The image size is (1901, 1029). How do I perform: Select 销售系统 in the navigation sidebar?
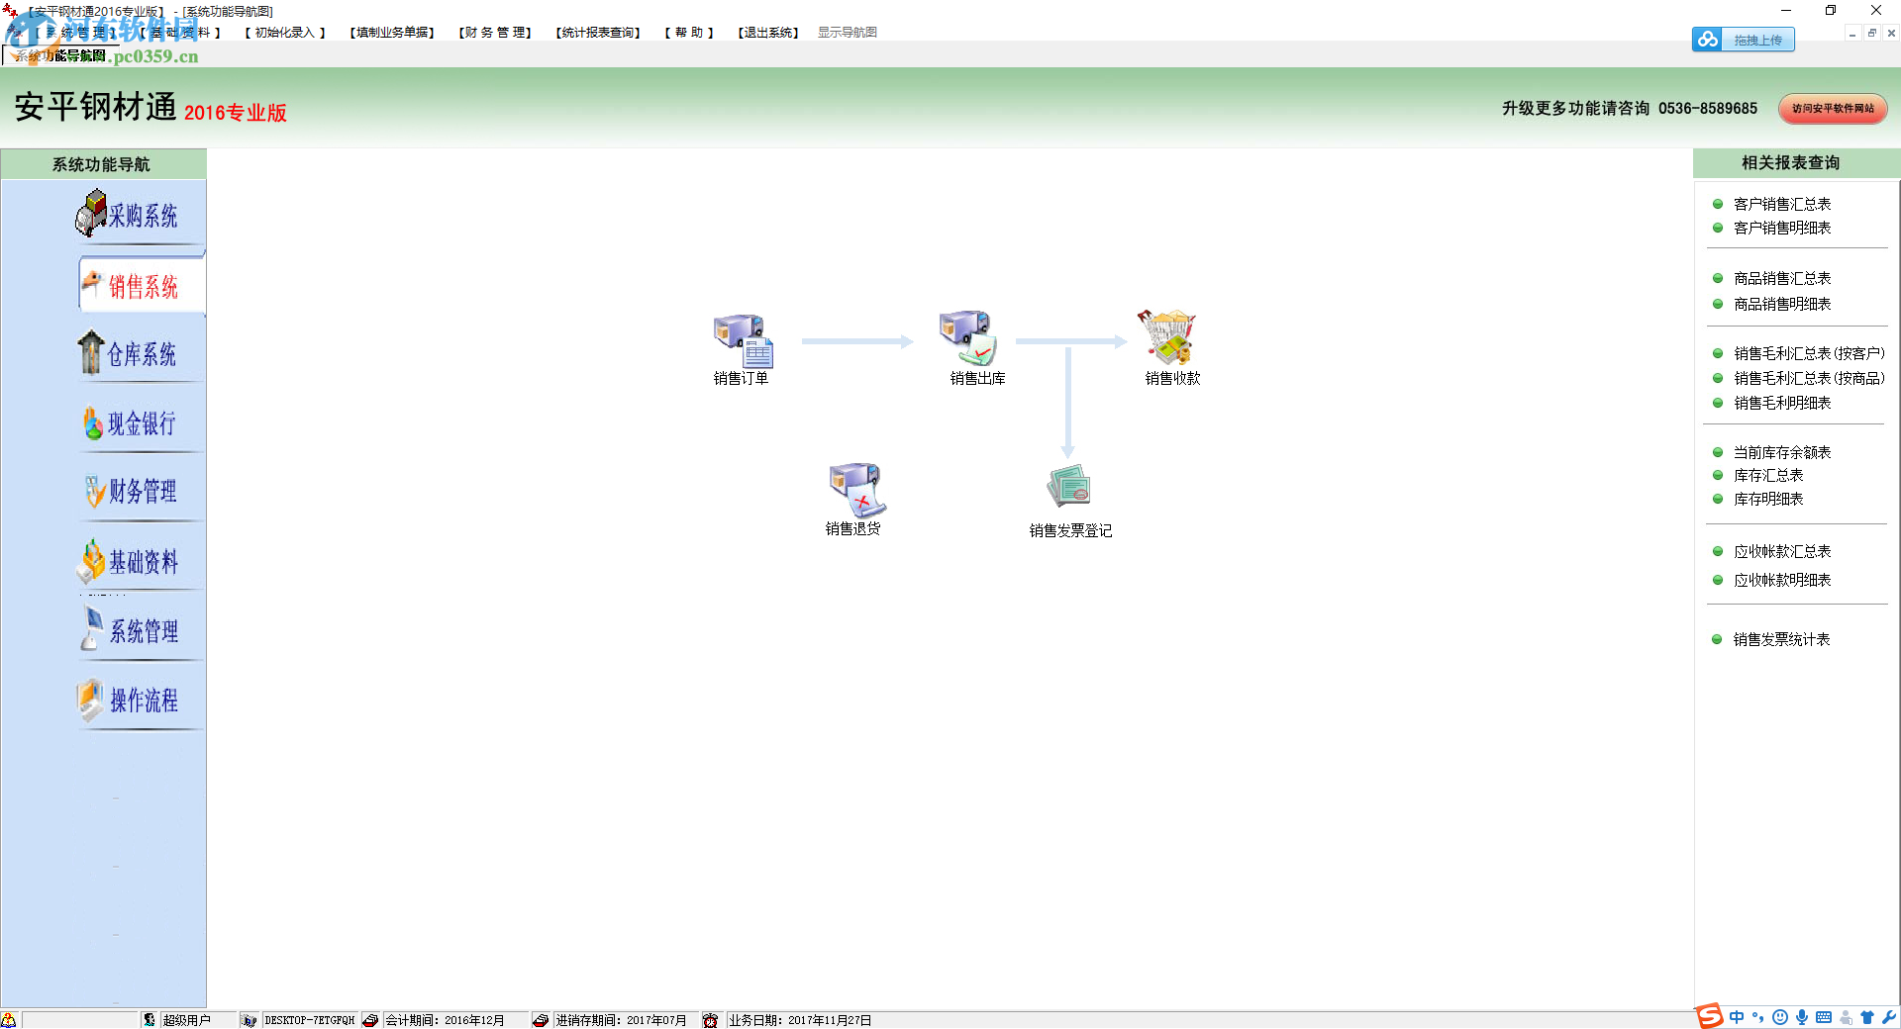coord(142,286)
